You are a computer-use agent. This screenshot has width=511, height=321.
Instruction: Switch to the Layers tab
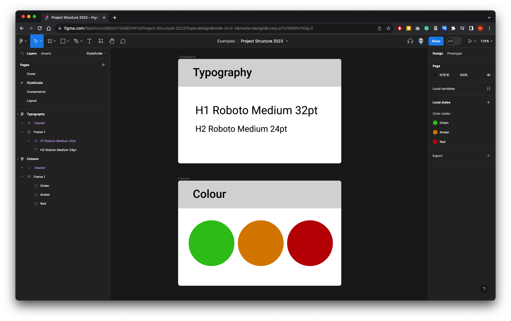32,53
